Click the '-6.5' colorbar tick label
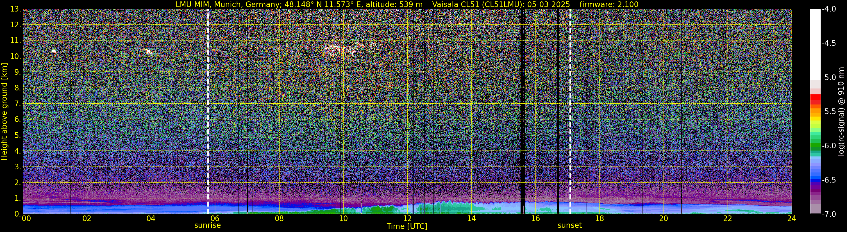 (828, 180)
